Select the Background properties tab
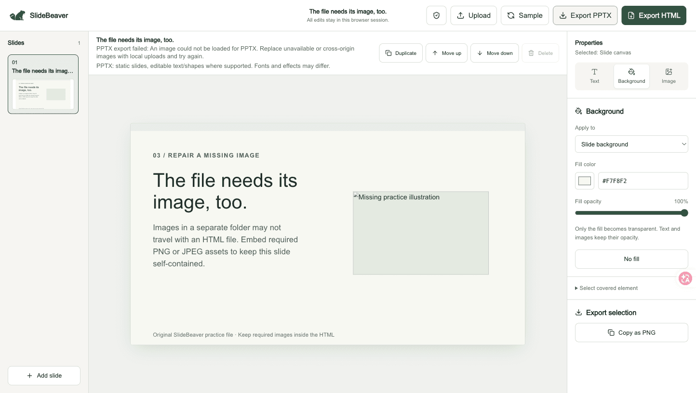The height and width of the screenshot is (393, 696). [631, 76]
